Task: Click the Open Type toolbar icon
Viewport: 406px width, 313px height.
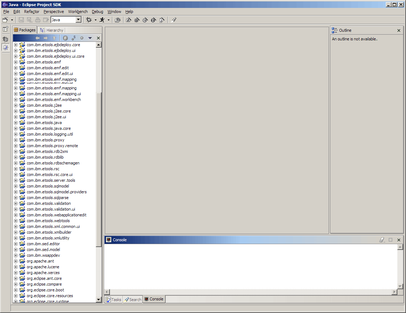Action: 117,20
